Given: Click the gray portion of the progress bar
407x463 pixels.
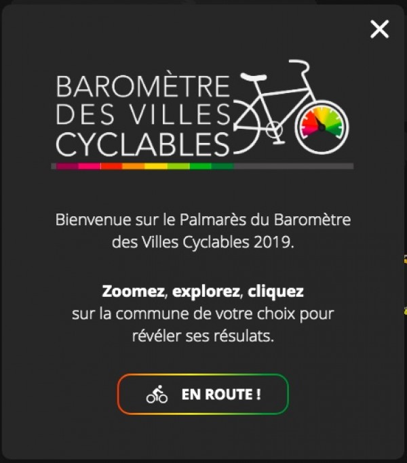Looking at the screenshot, I should pyautogui.click(x=294, y=166).
